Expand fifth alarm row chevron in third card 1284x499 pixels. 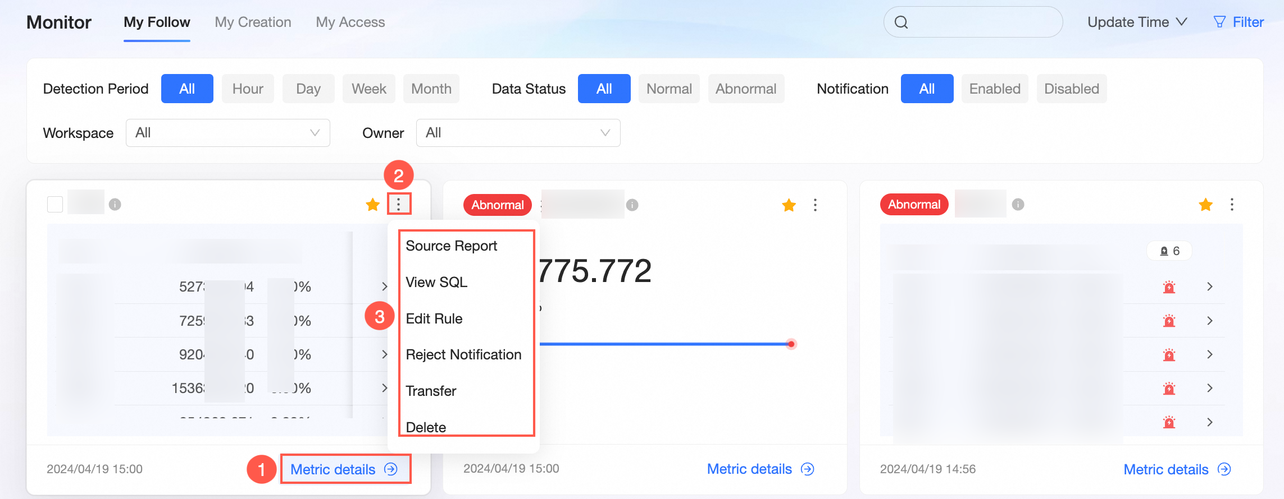1210,422
